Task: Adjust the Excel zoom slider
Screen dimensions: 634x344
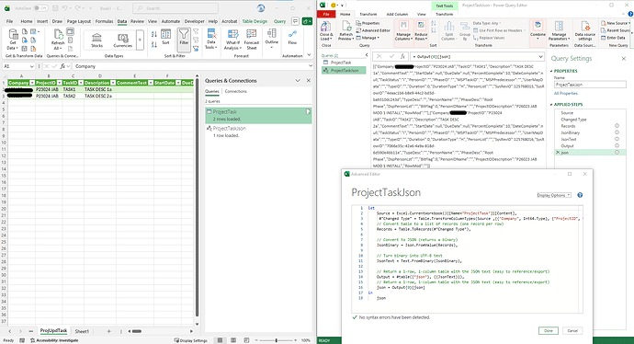Action: [x=277, y=340]
